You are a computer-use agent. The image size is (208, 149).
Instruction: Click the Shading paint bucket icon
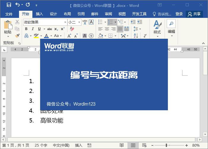[x=100, y=36]
